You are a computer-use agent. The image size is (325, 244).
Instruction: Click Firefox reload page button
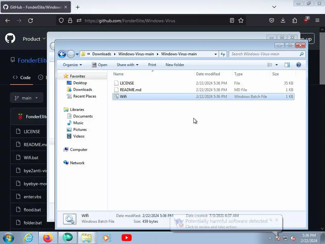coord(30,21)
